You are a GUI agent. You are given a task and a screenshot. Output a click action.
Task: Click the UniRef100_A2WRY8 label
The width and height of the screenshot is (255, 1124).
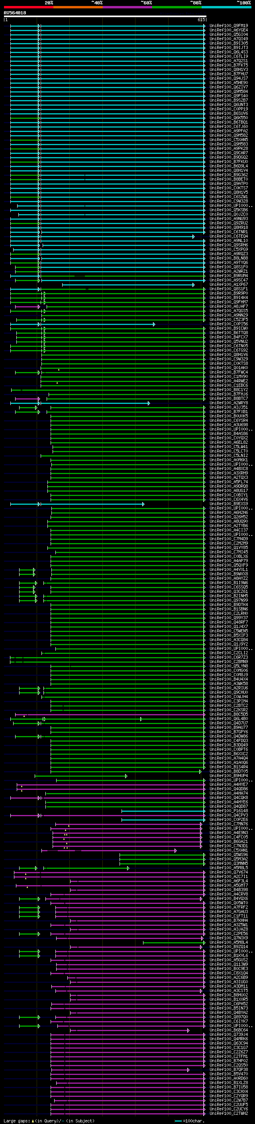229,403
